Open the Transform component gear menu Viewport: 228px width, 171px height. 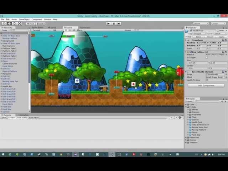[226, 40]
